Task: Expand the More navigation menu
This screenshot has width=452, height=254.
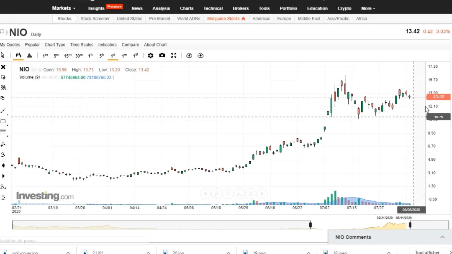Action: coord(368,8)
